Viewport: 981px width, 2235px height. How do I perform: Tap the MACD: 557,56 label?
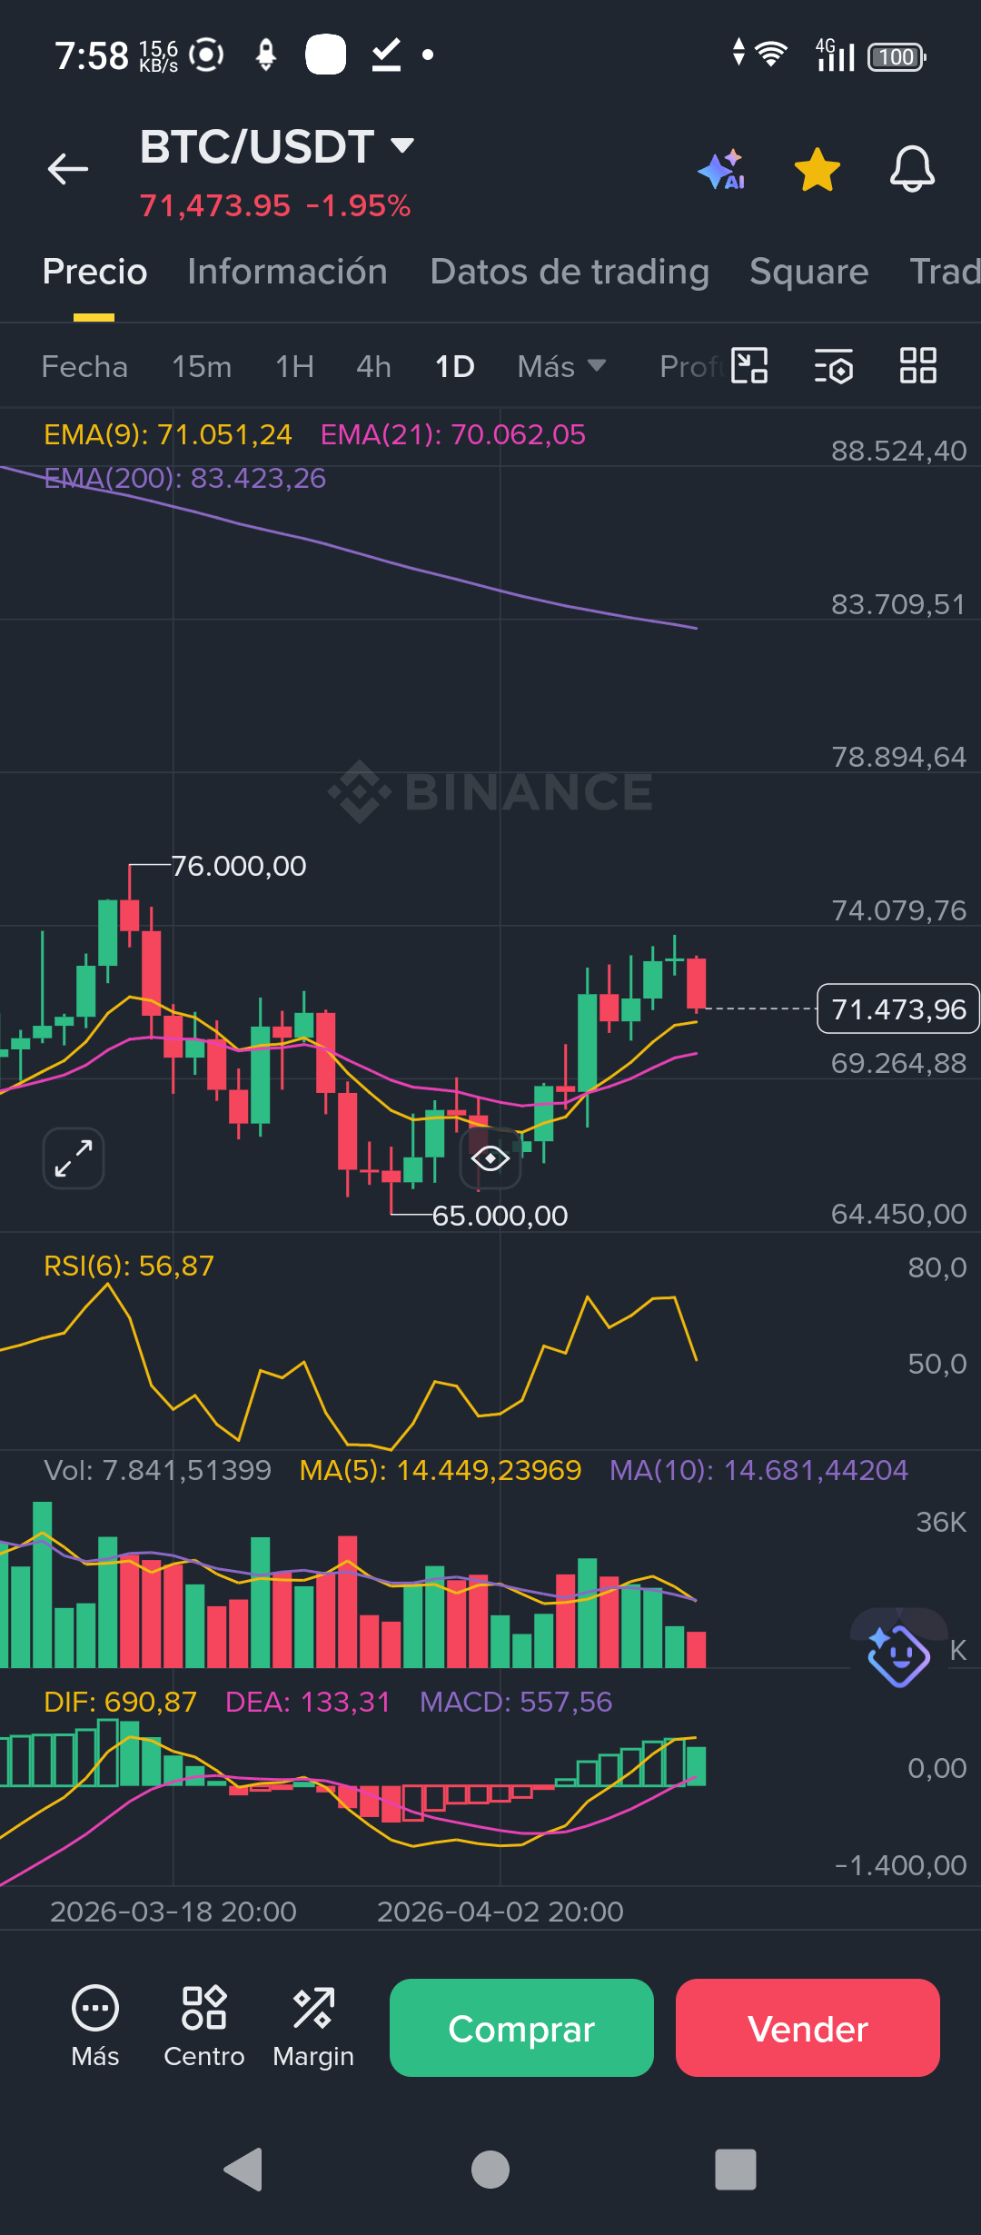click(516, 1702)
